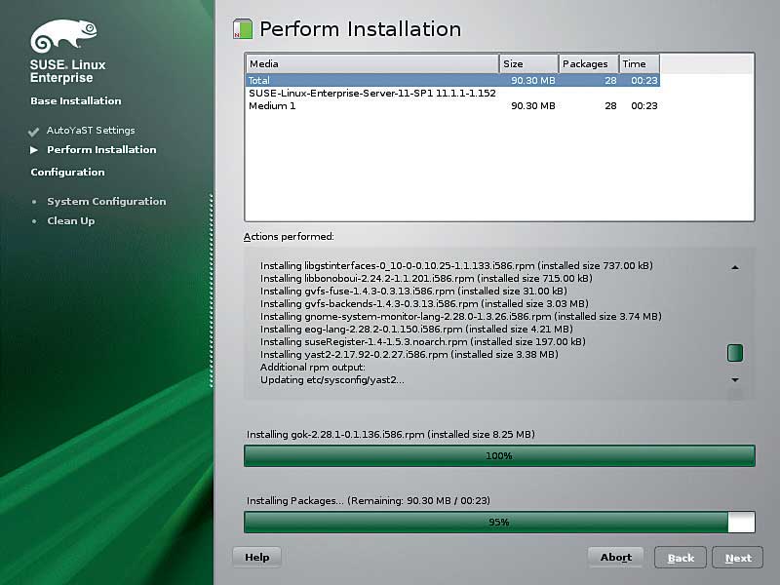Viewport: 780px width, 585px height.
Task: Open the Help button
Action: (x=256, y=557)
